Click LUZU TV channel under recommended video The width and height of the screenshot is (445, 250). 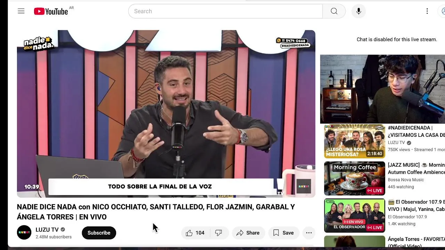(x=396, y=143)
